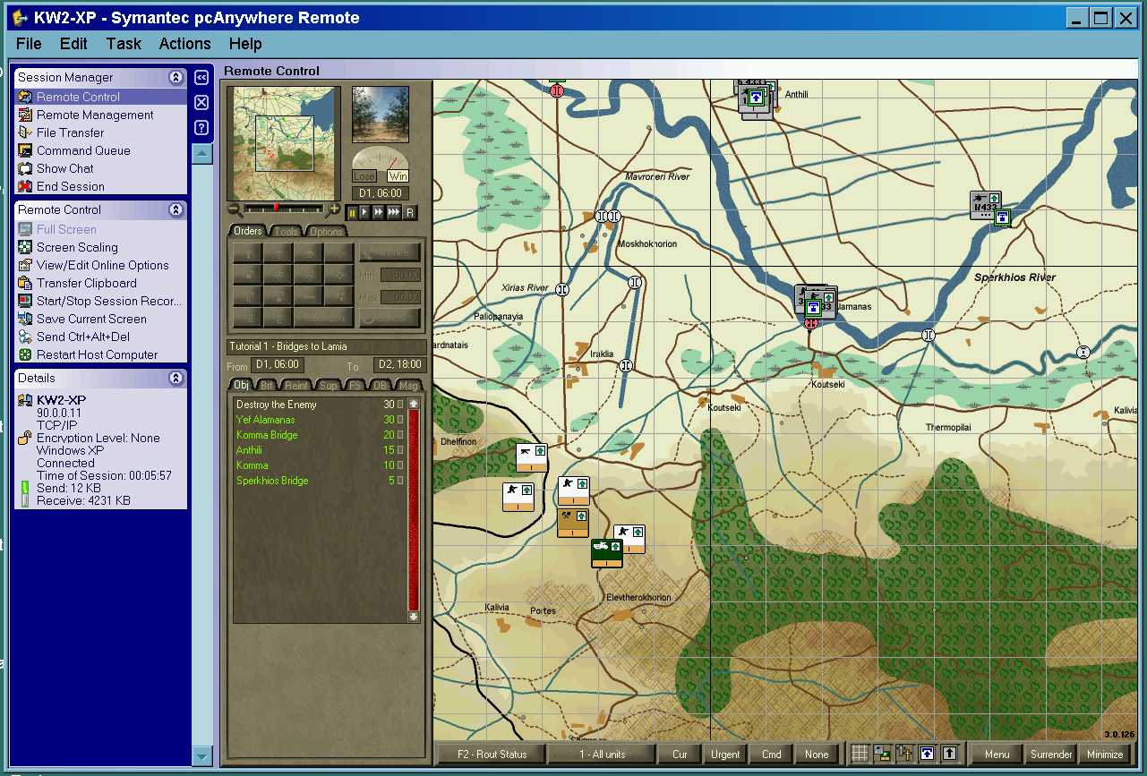Open the Actions menu
1147x776 pixels.
184,44
